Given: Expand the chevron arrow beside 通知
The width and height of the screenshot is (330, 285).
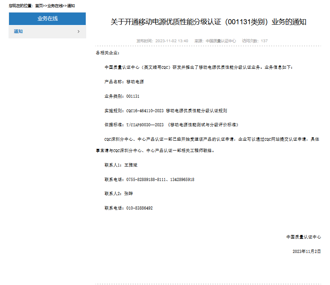Looking at the screenshot, I should point(79,32).
